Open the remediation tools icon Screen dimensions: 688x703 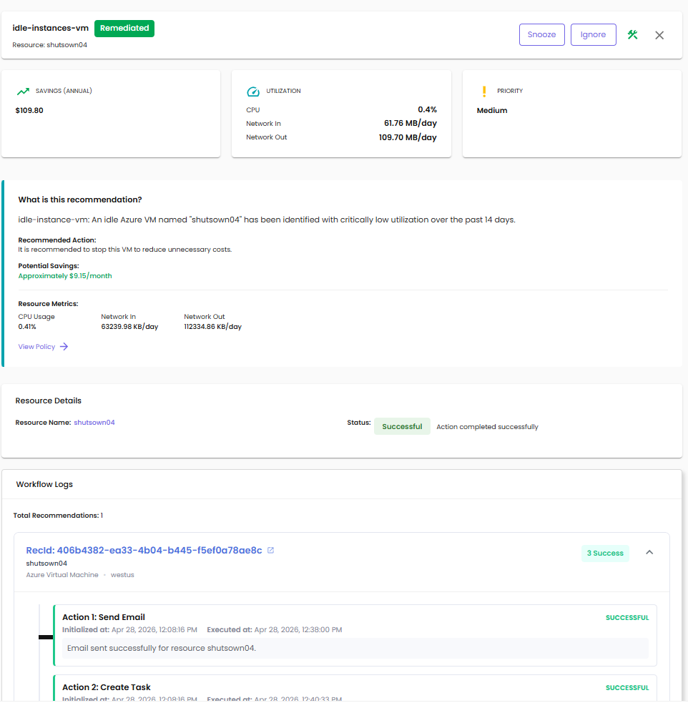632,34
